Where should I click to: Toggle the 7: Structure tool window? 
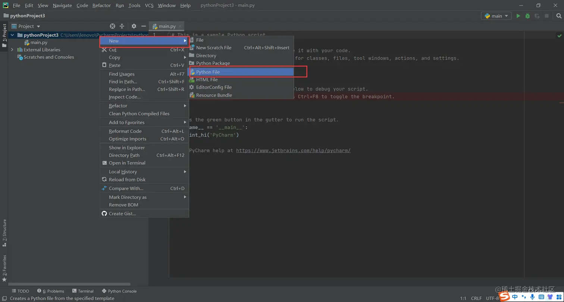click(x=4, y=233)
